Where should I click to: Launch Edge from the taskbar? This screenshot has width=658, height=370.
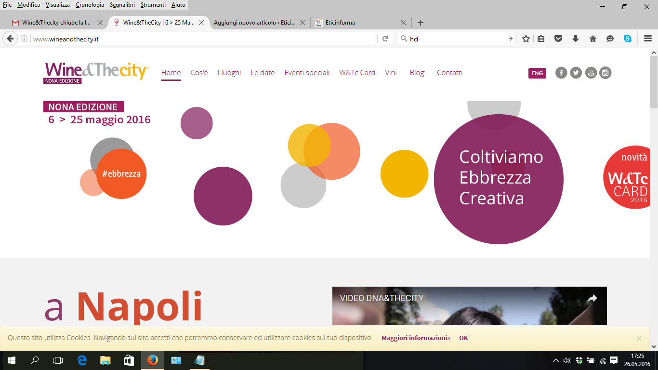(82, 360)
